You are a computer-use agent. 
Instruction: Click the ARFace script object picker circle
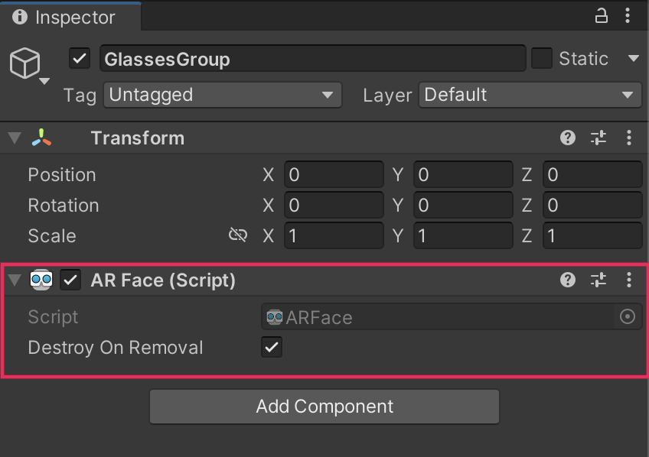[x=628, y=316]
